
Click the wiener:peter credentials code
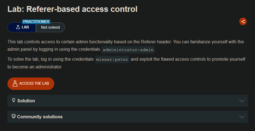112,60
